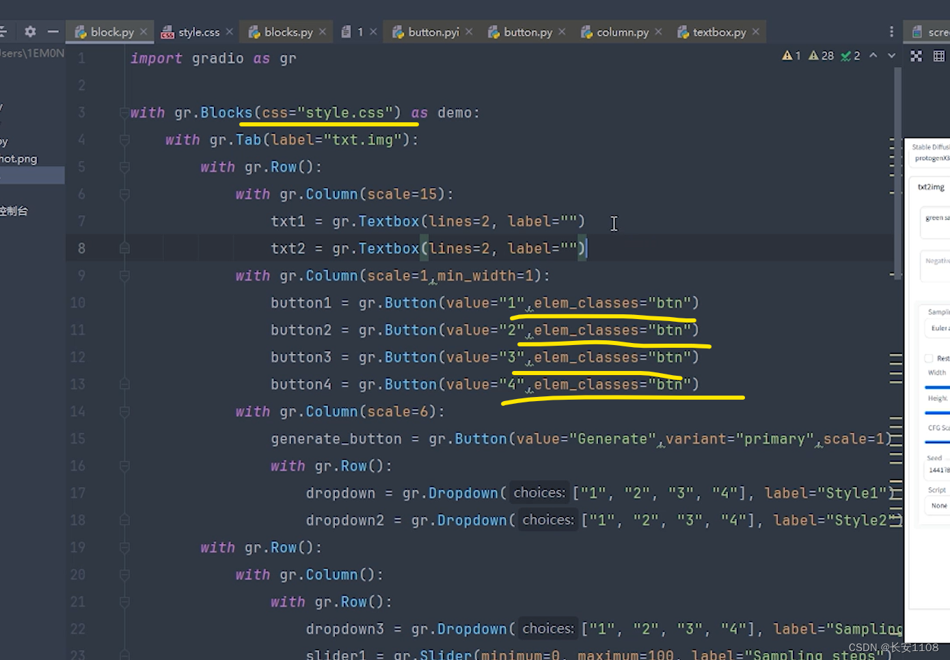
Task: Close the block.py editor tab
Action: (x=144, y=31)
